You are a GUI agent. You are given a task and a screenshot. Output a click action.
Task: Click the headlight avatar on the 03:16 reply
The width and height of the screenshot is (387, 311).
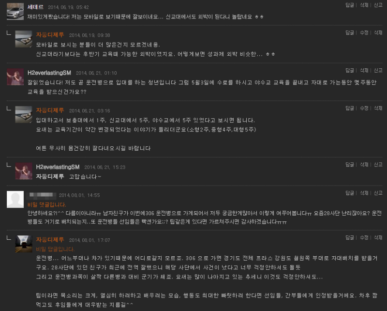pos(24,114)
